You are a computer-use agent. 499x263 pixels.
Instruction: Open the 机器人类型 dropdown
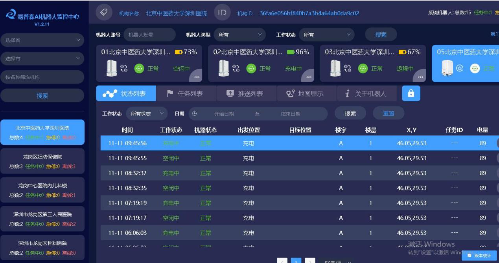point(239,35)
